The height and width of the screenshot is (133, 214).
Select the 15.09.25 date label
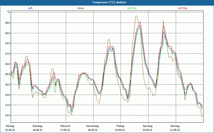pyautogui.click(x=10, y=130)
